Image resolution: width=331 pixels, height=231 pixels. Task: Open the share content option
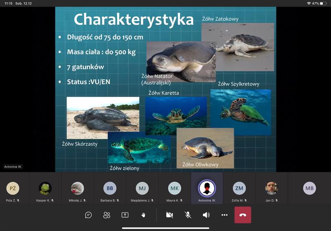[125, 215]
